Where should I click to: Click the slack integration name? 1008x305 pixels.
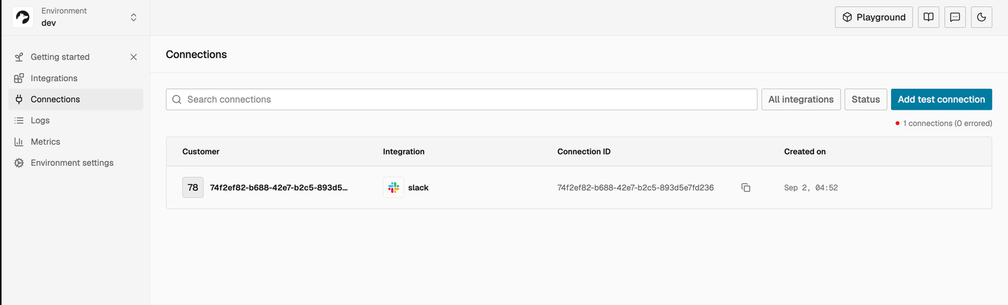tap(418, 187)
